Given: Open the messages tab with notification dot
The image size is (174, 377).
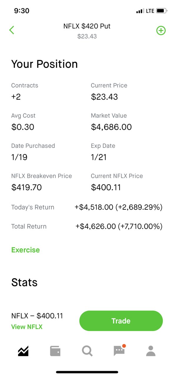Looking at the screenshot, I should 120,350.
